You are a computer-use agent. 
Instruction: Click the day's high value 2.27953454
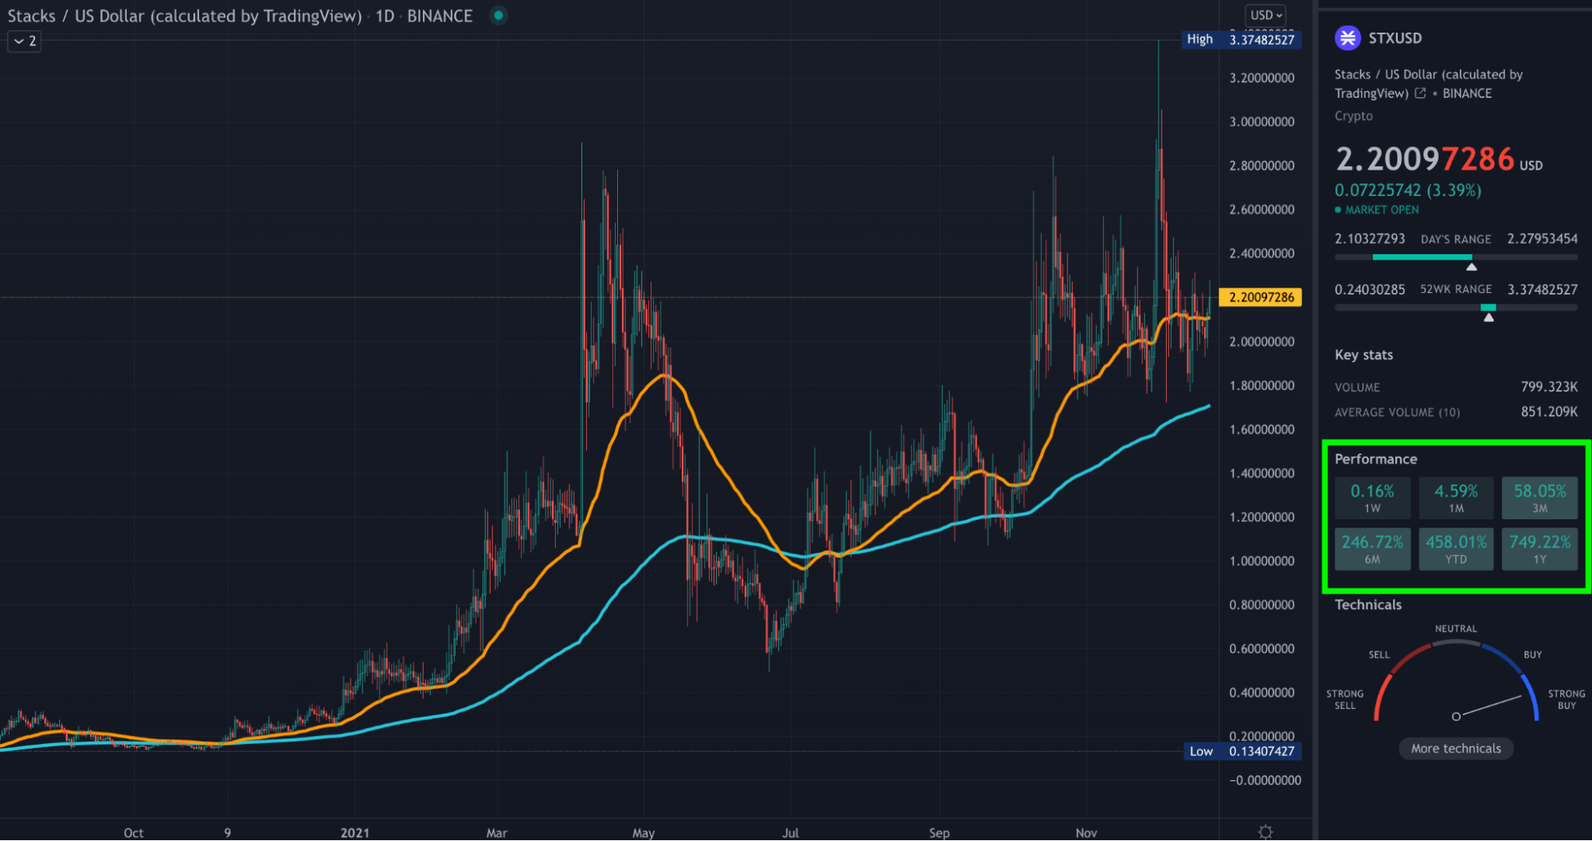[x=1542, y=239]
